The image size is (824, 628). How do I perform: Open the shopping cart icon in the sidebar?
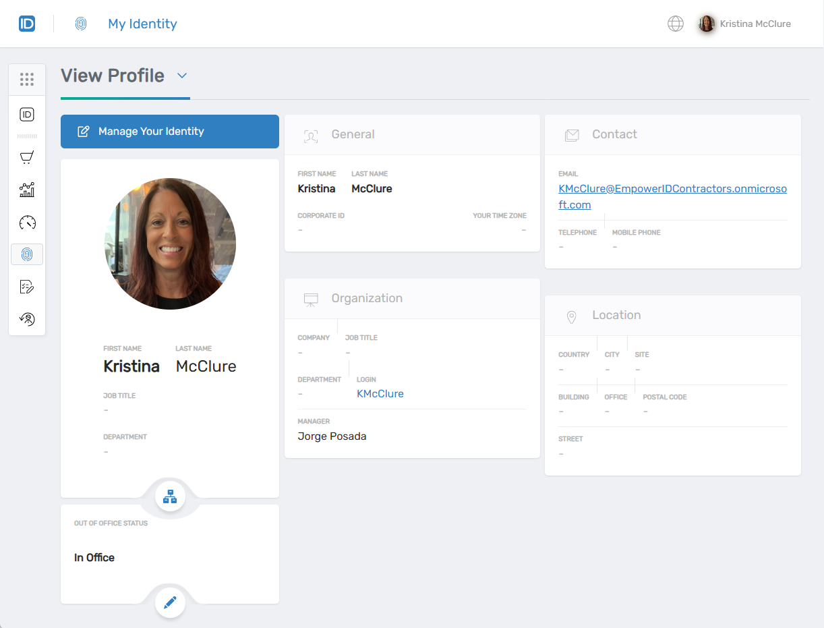[x=27, y=157]
